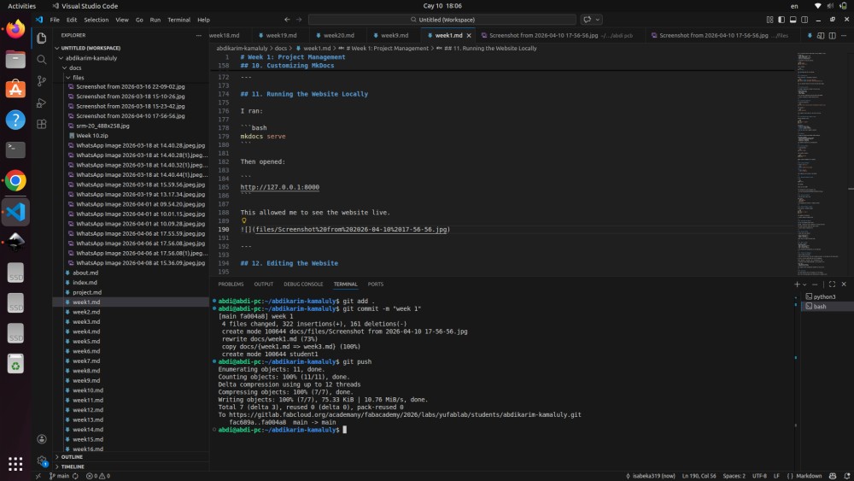
Task: Open the Selection menu
Action: coord(97,20)
